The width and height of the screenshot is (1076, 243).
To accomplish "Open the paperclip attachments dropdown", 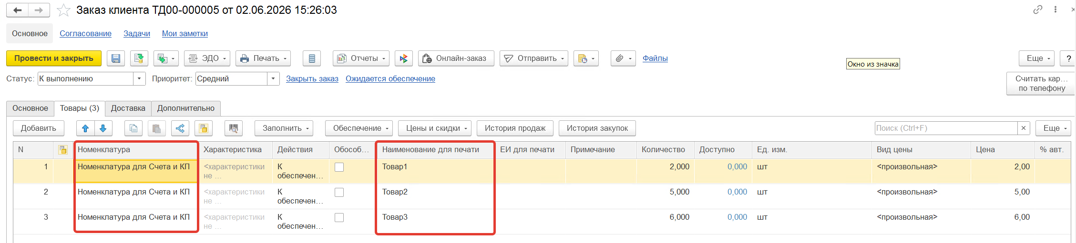I will click(x=623, y=58).
